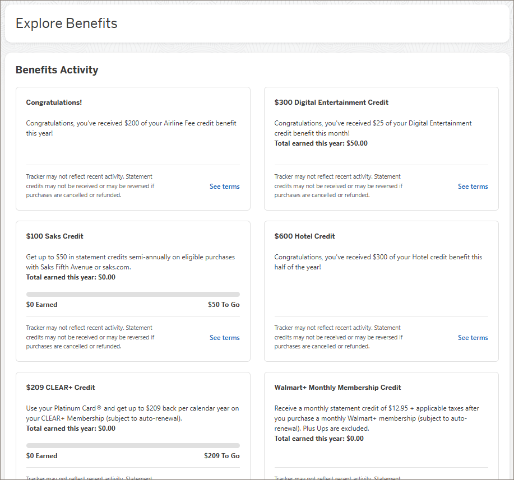This screenshot has height=480, width=514.
Task: Click the Walmart+ Monthly Membership Credit title
Action: point(337,388)
